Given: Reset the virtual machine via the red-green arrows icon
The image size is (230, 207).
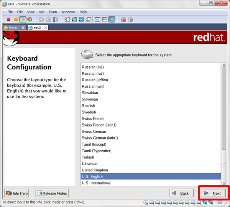Looking at the screenshot, I should point(30,20).
